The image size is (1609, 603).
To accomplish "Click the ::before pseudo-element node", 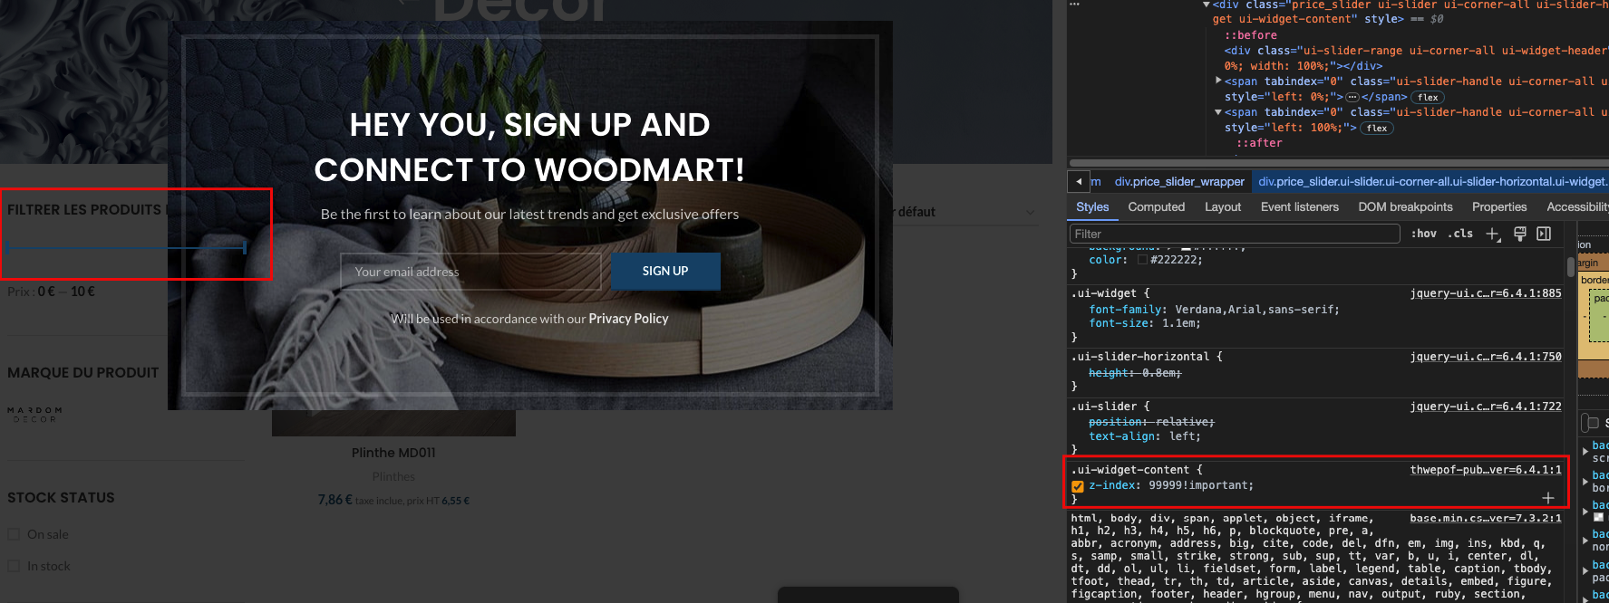I will pyautogui.click(x=1251, y=35).
